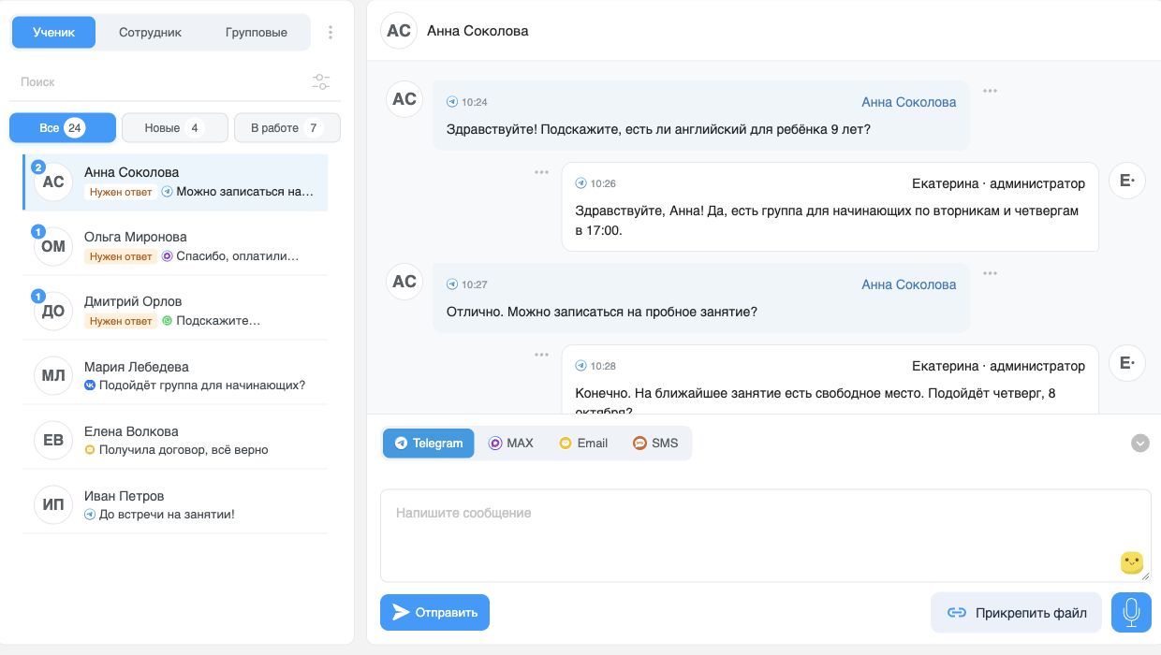Screen dimensions: 1161x655
Task: Switch to the Сотрудник tab
Action: click(150, 32)
